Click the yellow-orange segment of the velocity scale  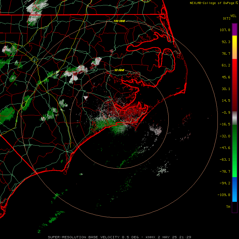point(234,47)
